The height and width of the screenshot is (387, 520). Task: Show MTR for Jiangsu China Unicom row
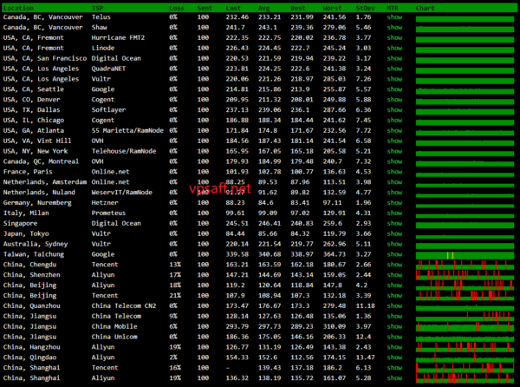tap(394, 336)
